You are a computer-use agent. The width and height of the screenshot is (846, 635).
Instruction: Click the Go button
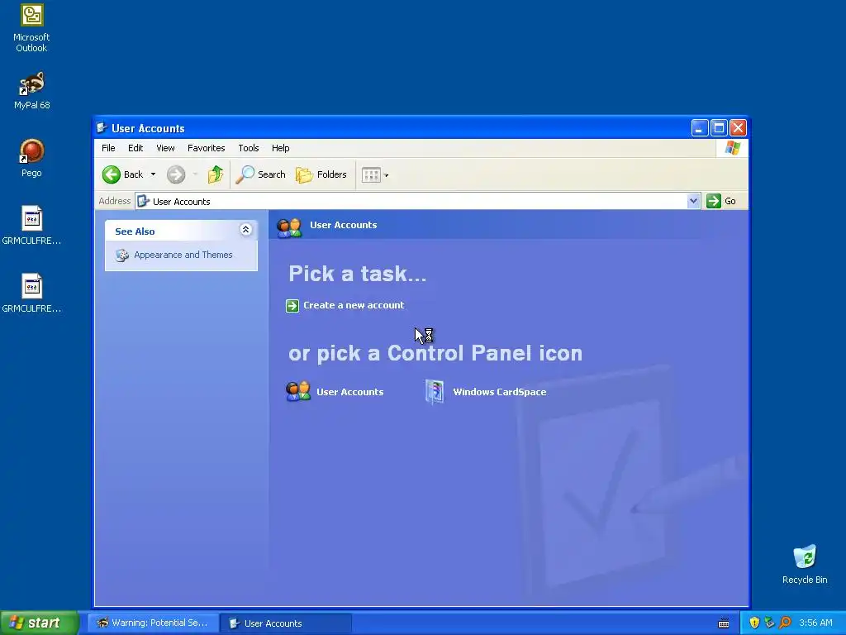721,201
